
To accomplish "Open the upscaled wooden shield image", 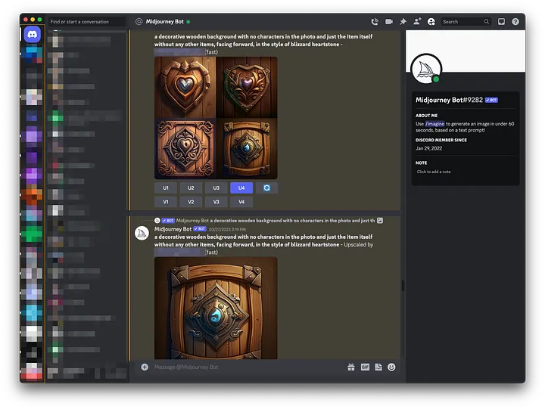I will [x=216, y=308].
